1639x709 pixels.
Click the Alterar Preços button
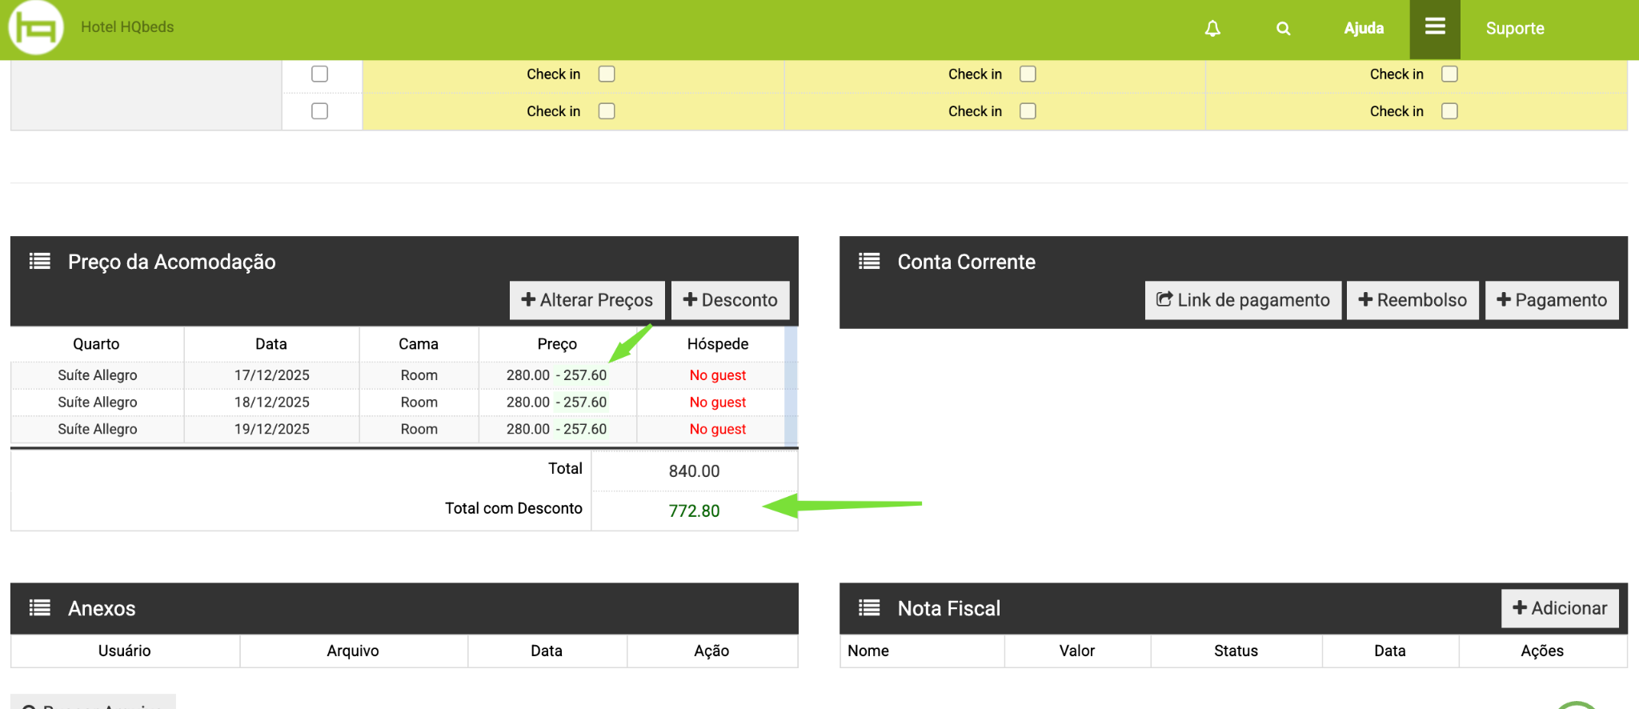coord(587,300)
